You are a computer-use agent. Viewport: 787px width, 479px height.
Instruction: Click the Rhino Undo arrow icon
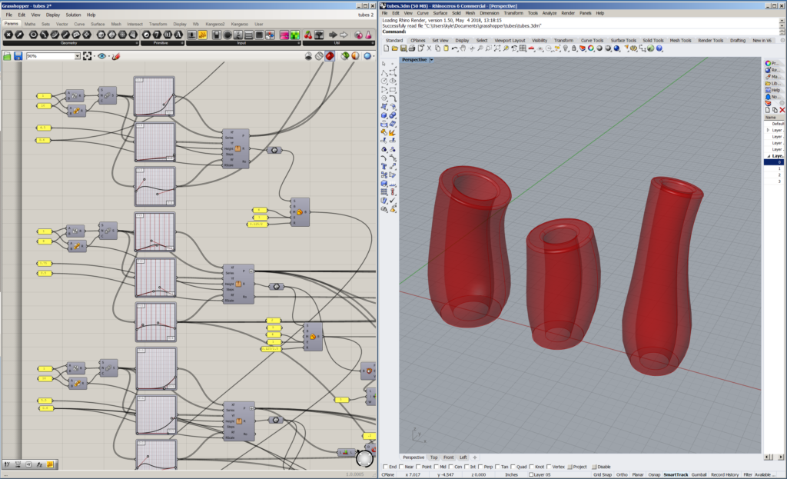(454, 48)
